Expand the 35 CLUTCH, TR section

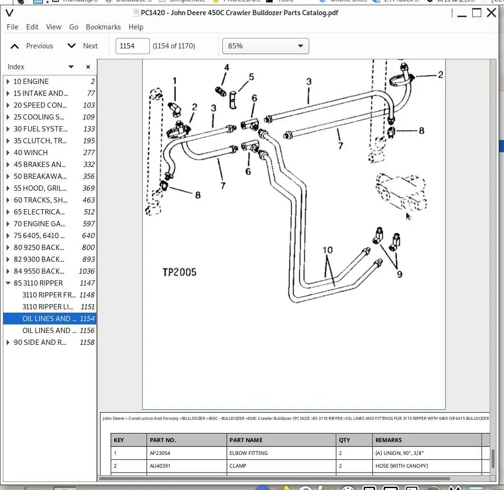(x=8, y=141)
